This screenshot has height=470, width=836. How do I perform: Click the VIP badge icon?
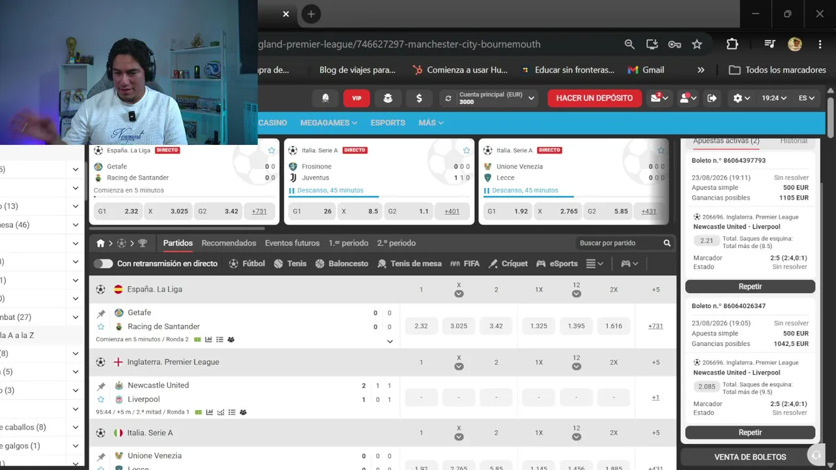357,98
